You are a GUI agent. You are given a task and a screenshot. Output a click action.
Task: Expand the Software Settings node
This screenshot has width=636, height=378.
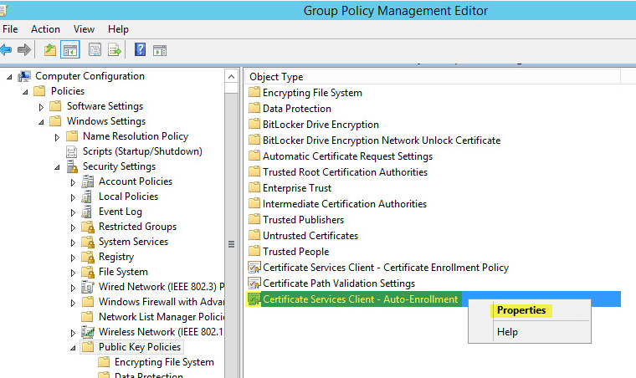pos(41,107)
